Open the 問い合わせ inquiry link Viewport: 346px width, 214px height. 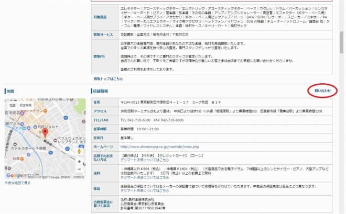click(322, 91)
